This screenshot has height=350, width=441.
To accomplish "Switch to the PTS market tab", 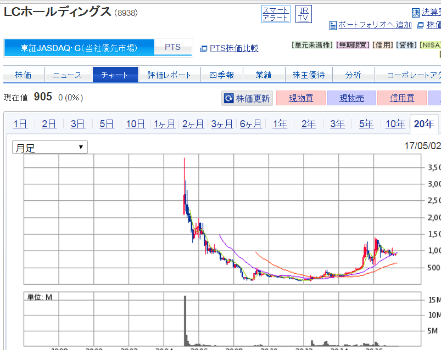I will [172, 48].
